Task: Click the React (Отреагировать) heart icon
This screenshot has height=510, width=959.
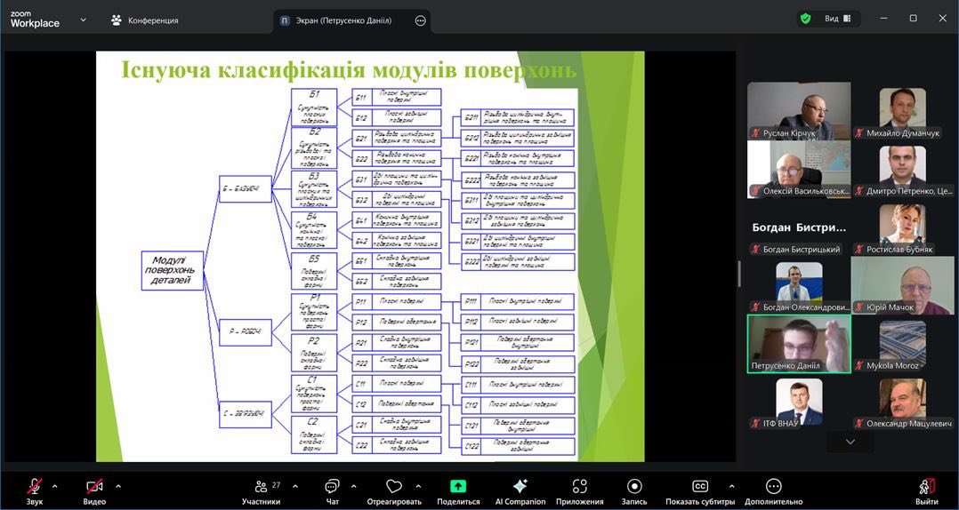Action: pos(394,487)
